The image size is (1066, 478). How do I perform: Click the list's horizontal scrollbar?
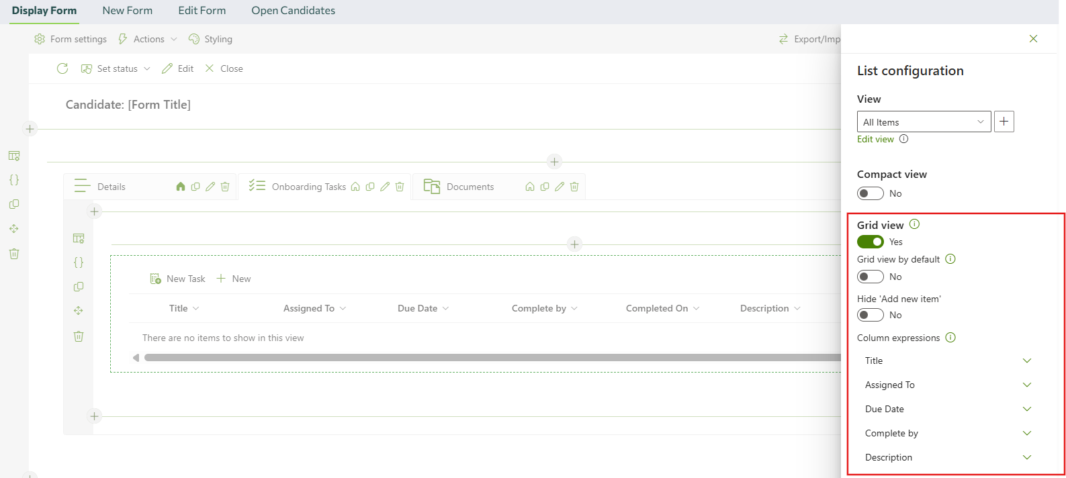point(492,358)
